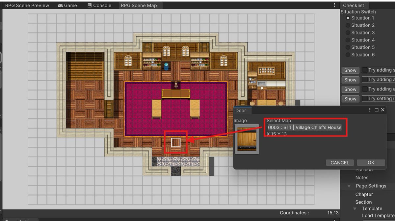
Task: Click CANCEL in the Door dialog
Action: (339, 162)
